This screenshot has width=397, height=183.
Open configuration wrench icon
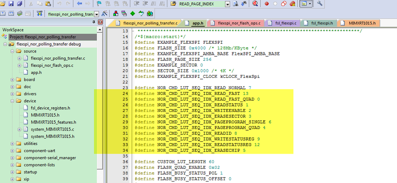(x=319, y=4)
